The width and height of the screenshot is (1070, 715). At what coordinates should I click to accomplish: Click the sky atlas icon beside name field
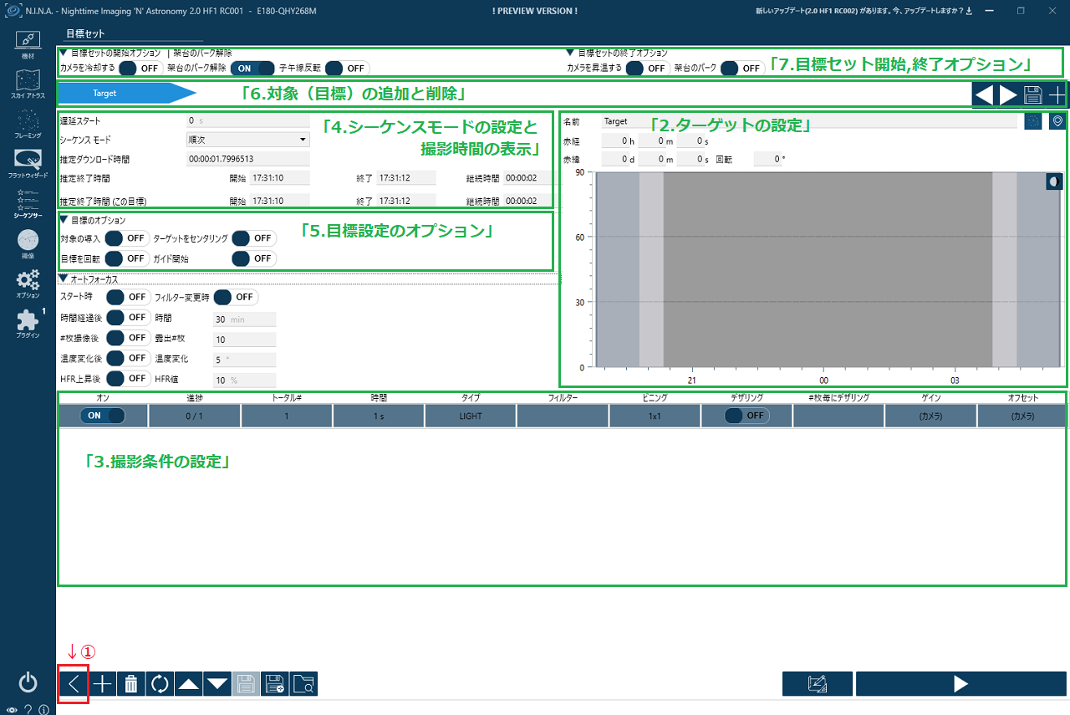tap(1033, 121)
